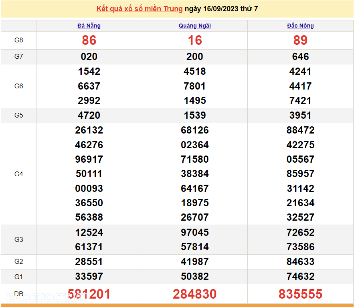
Task: Click the special prize number 835555
Action: (x=300, y=294)
